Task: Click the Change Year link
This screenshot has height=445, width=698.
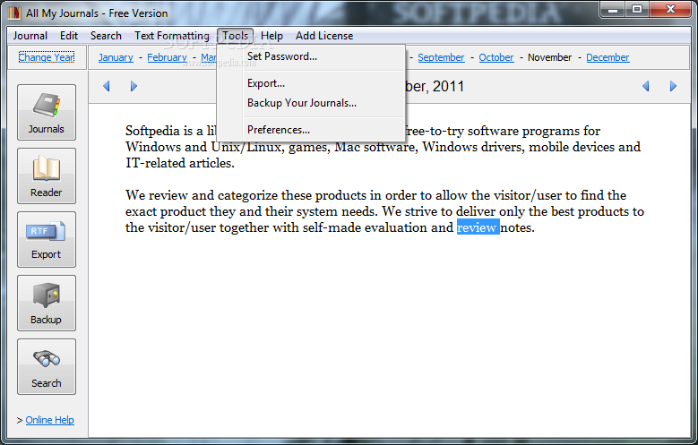Action: pyautogui.click(x=47, y=57)
